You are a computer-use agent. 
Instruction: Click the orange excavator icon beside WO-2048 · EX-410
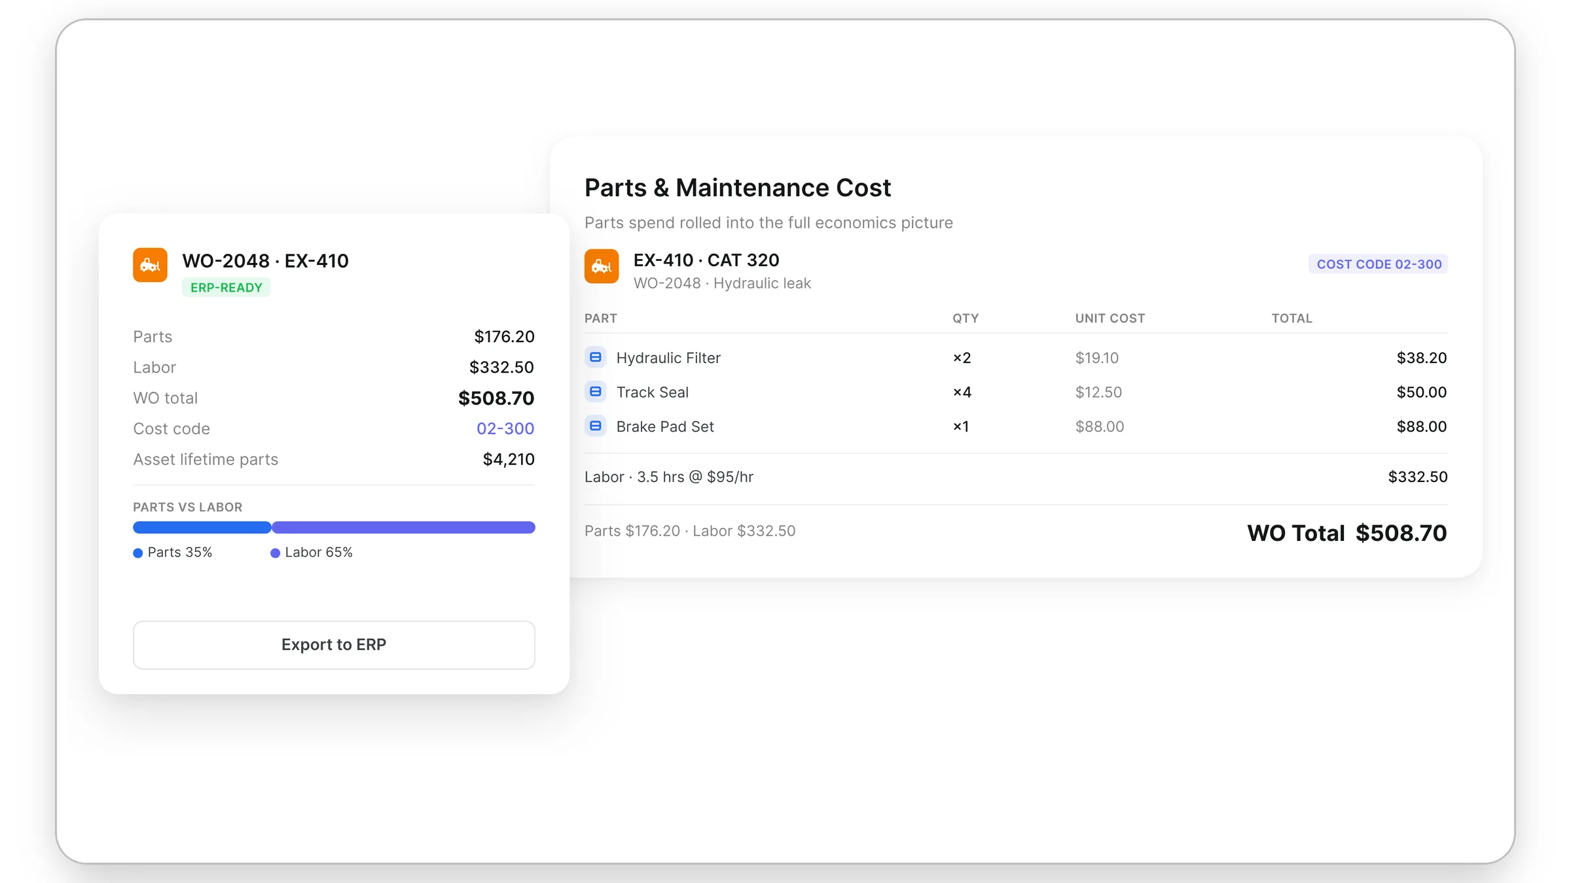[150, 265]
